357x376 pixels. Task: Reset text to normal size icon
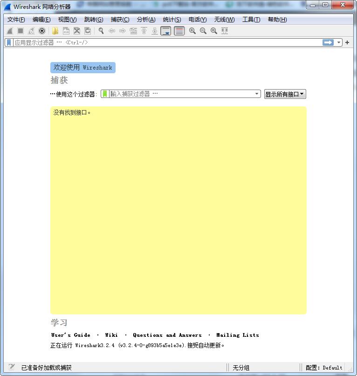pyautogui.click(x=214, y=31)
